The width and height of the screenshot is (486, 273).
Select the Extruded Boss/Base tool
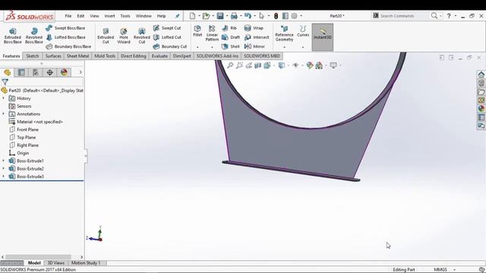pyautogui.click(x=13, y=36)
